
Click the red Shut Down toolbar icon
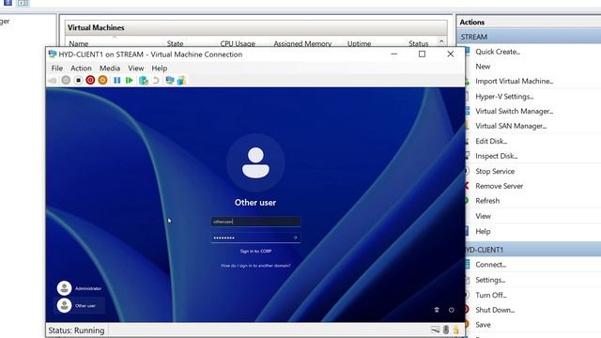90,80
